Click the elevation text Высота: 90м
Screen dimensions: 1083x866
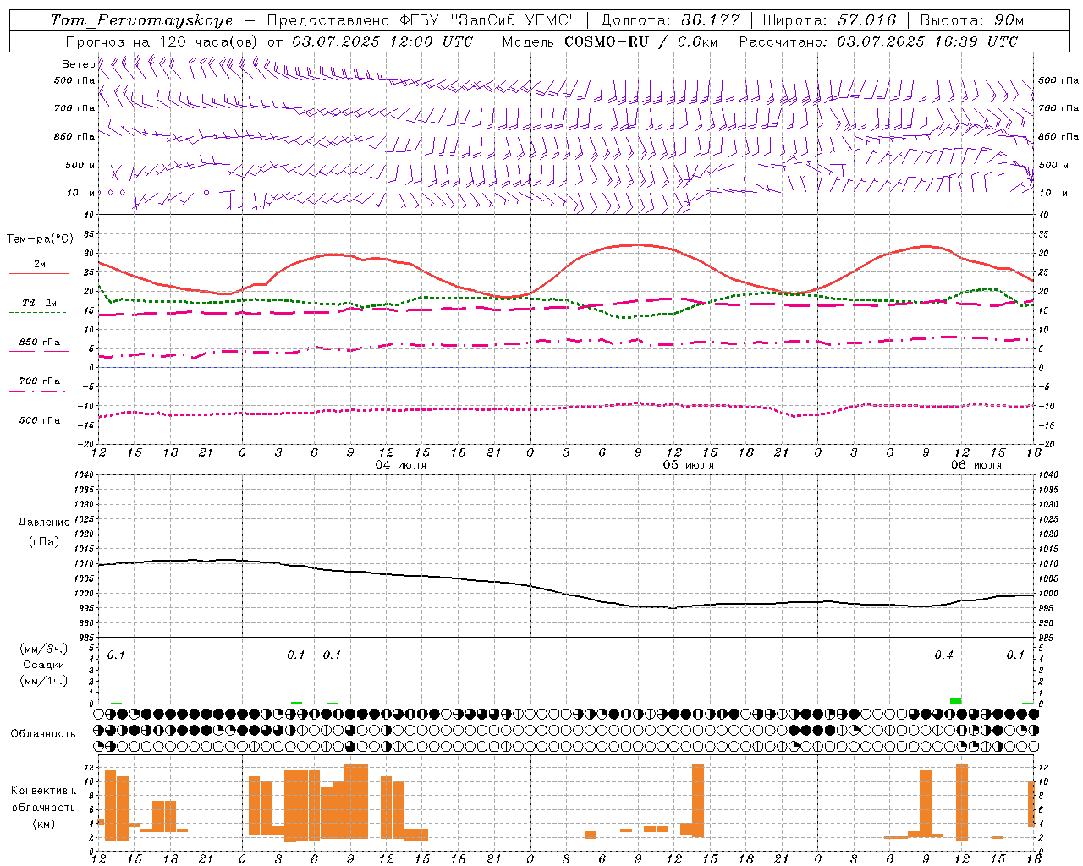pos(972,20)
